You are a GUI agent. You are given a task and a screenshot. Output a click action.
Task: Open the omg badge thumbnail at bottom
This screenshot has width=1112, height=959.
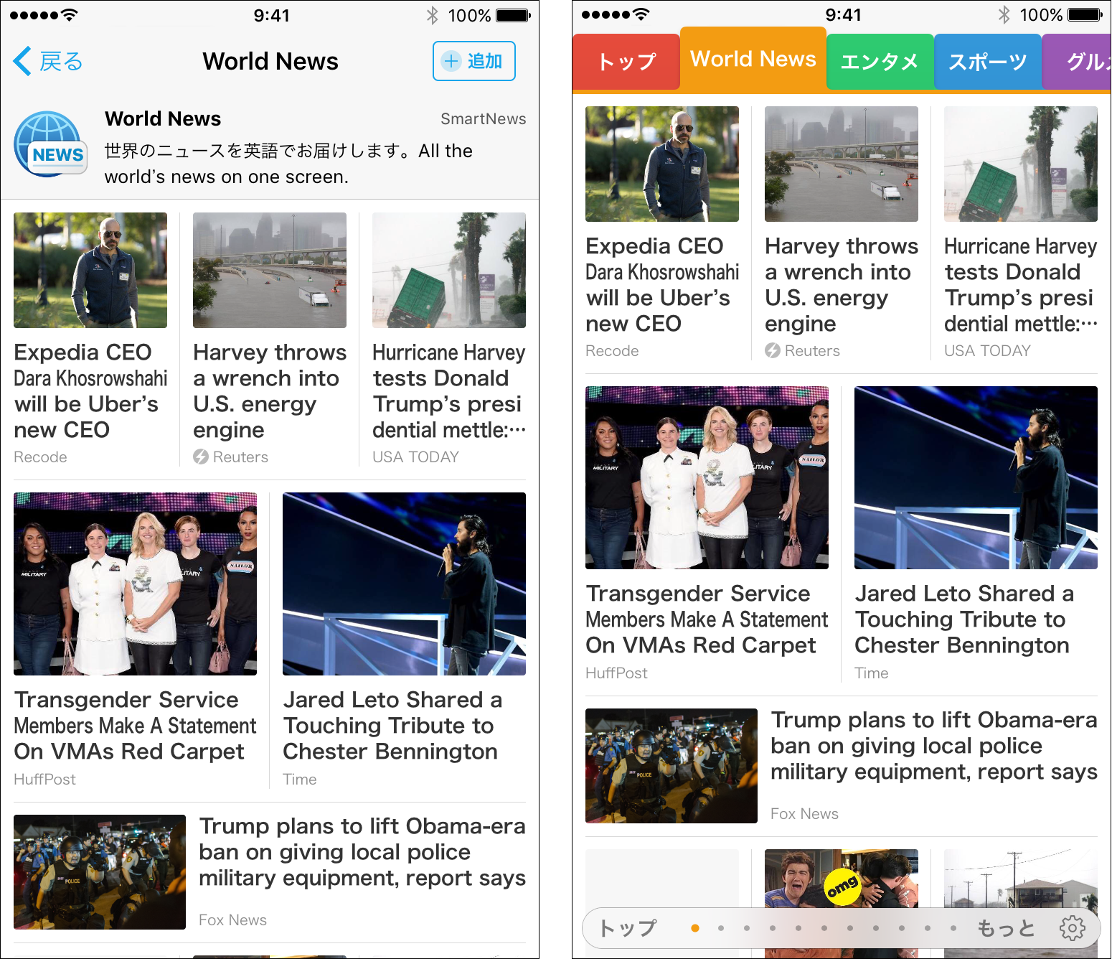[x=842, y=879]
